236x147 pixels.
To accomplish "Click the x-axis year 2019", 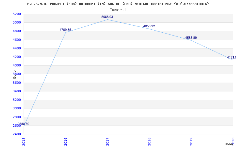I will (191, 142).
